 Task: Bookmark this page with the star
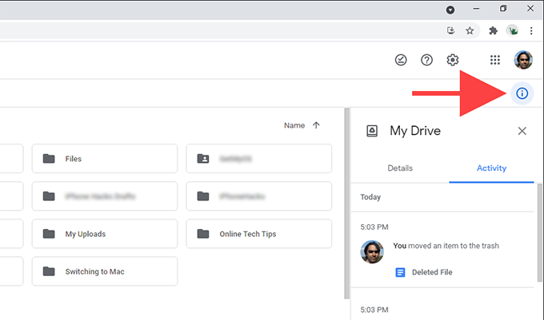(x=470, y=30)
